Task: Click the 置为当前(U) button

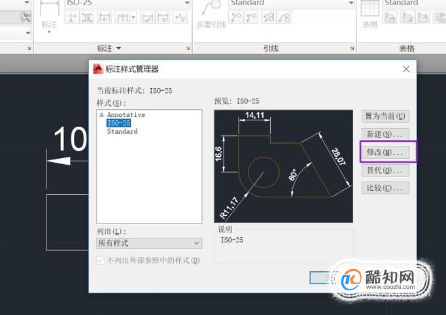Action: pos(385,116)
